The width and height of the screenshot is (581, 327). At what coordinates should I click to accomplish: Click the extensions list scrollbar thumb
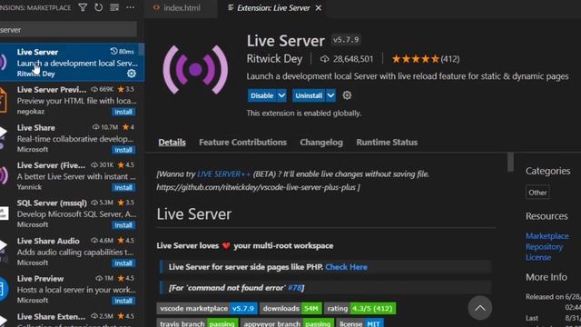coord(142,50)
